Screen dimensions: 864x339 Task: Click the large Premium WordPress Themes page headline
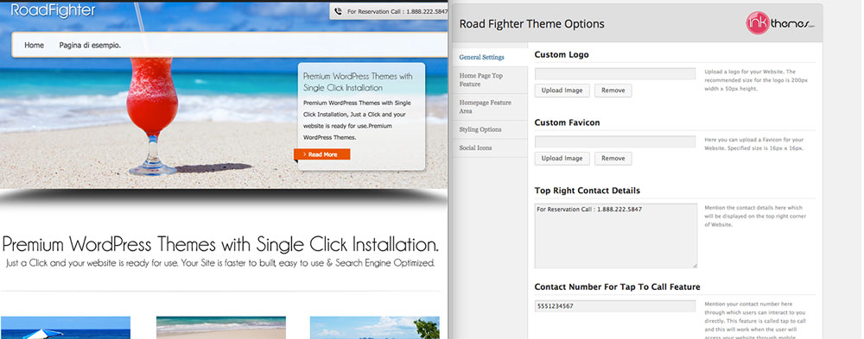220,244
